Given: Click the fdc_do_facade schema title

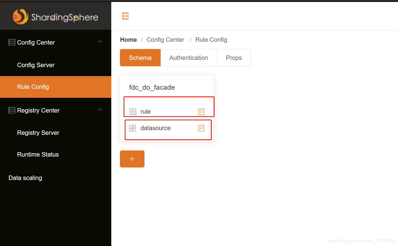Looking at the screenshot, I should pos(152,87).
